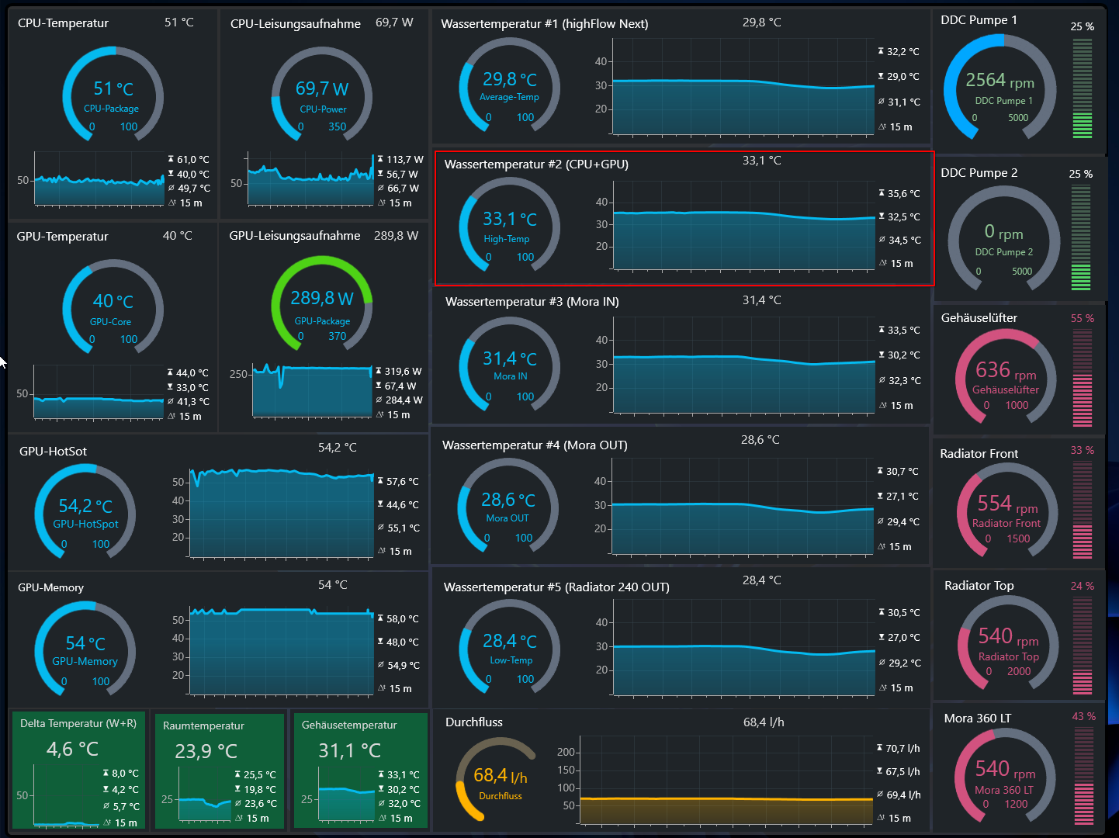Click the Gehäuselüfter pink level bar
1119x838 pixels.
(x=1083, y=379)
